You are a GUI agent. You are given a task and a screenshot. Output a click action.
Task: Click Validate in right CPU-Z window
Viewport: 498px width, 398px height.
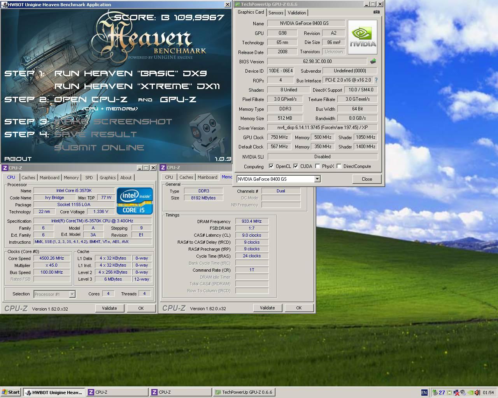[267, 308]
